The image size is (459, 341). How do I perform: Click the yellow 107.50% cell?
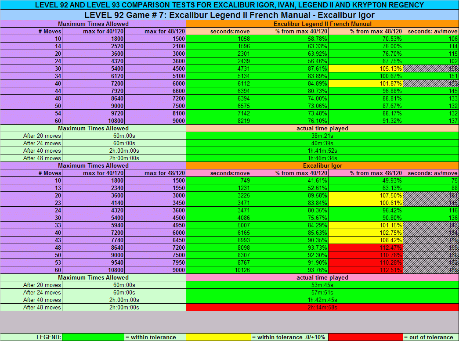(x=365, y=195)
